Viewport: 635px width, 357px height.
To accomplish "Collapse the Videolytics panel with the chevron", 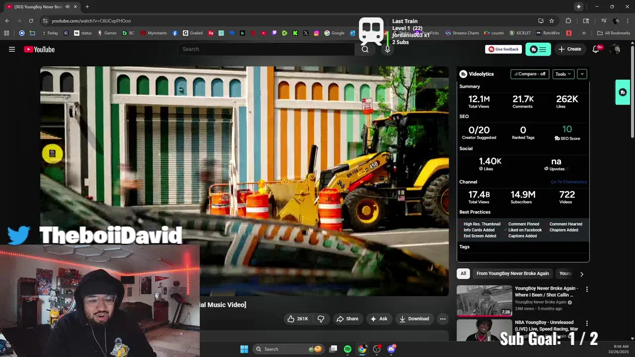I will pos(582,74).
